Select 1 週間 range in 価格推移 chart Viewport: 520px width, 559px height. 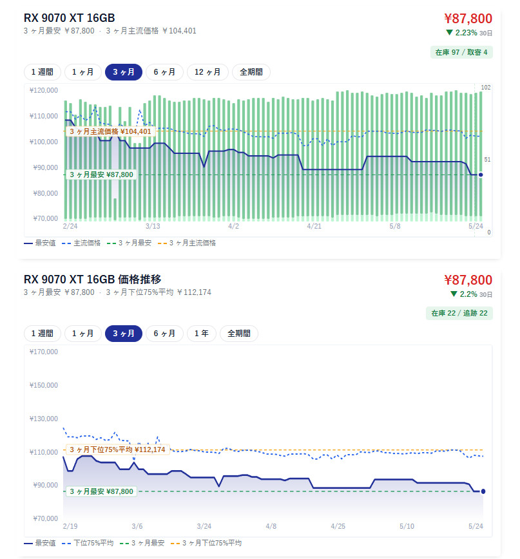[43, 334]
